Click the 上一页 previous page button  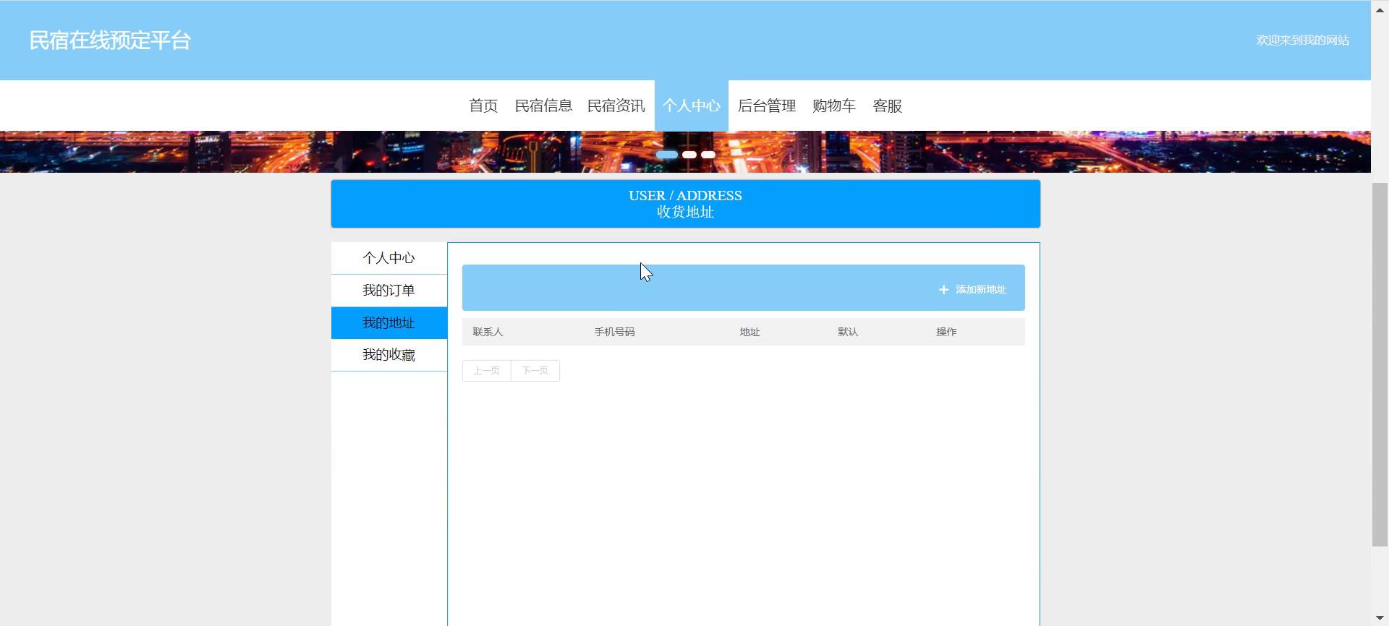pos(486,371)
